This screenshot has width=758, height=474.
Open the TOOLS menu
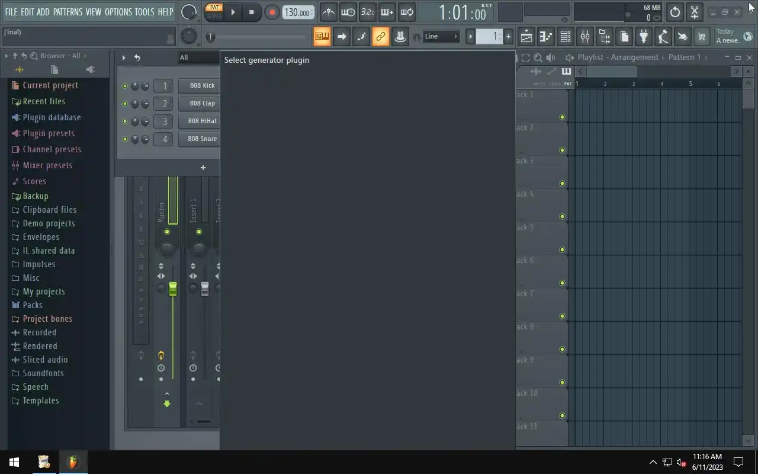(144, 12)
